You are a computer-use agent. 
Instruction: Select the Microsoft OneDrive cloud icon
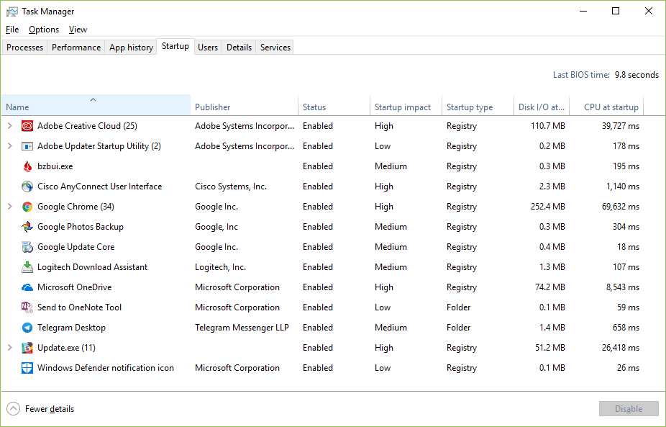pyautogui.click(x=27, y=287)
